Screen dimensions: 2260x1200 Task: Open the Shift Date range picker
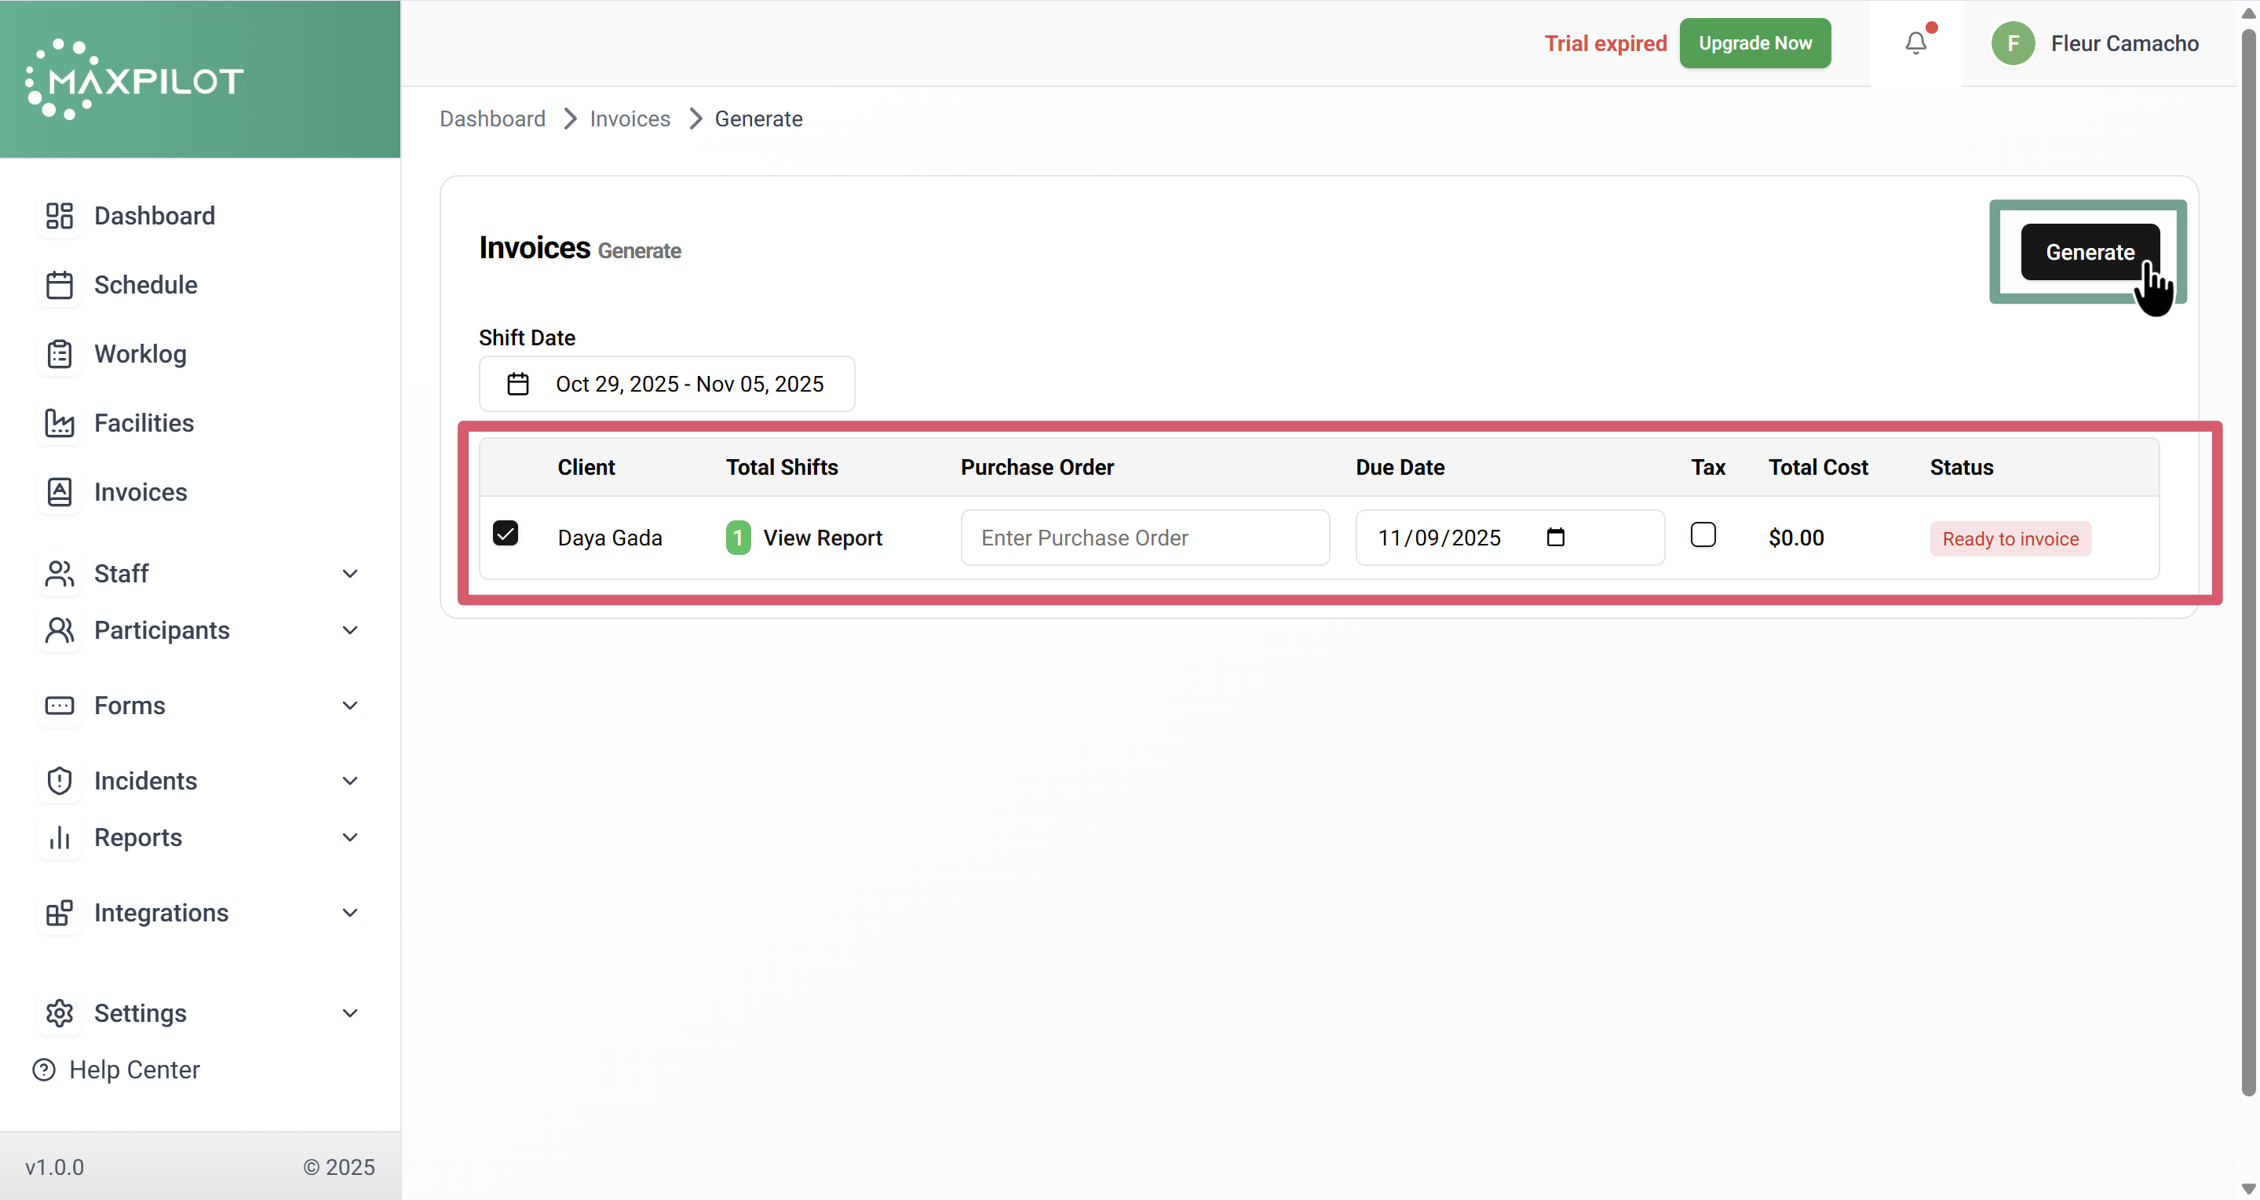[666, 385]
